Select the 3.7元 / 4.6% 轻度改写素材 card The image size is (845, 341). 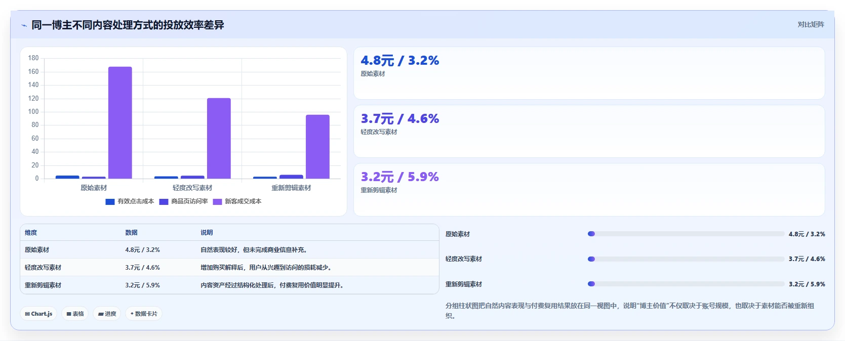(589, 132)
